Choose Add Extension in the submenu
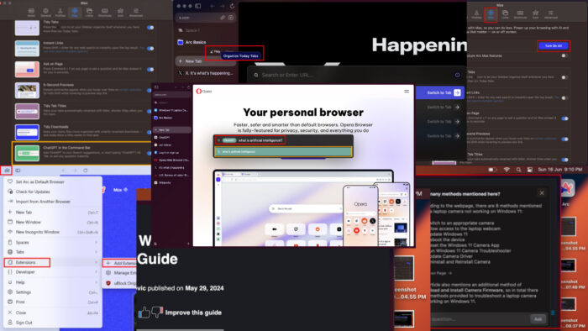 pos(120,263)
